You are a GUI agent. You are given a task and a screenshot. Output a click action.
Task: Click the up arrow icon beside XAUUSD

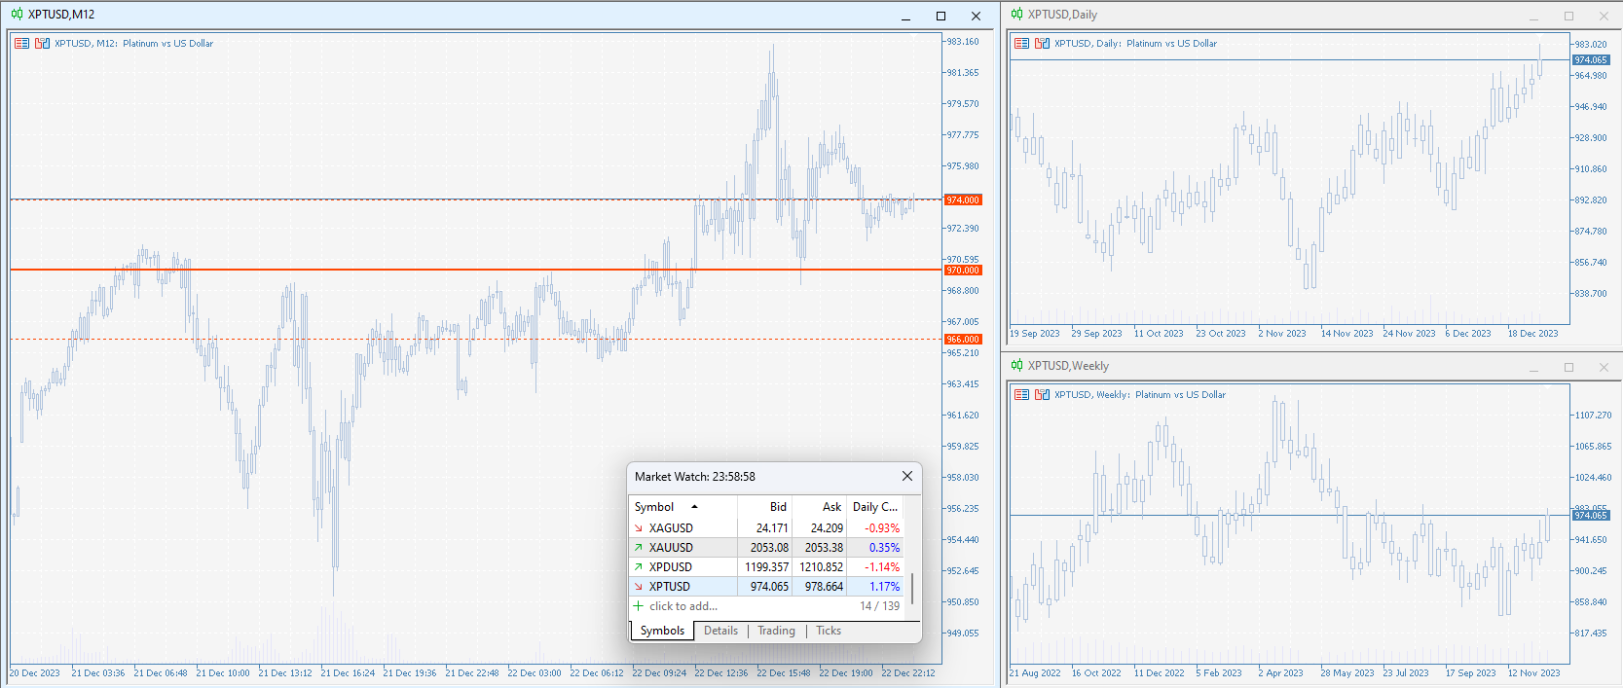tap(639, 548)
